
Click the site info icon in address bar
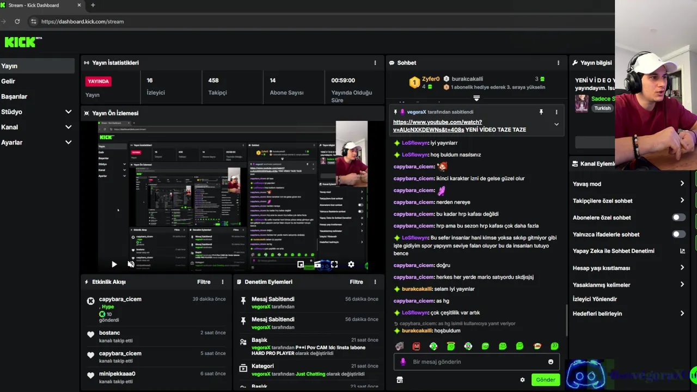pyautogui.click(x=33, y=21)
